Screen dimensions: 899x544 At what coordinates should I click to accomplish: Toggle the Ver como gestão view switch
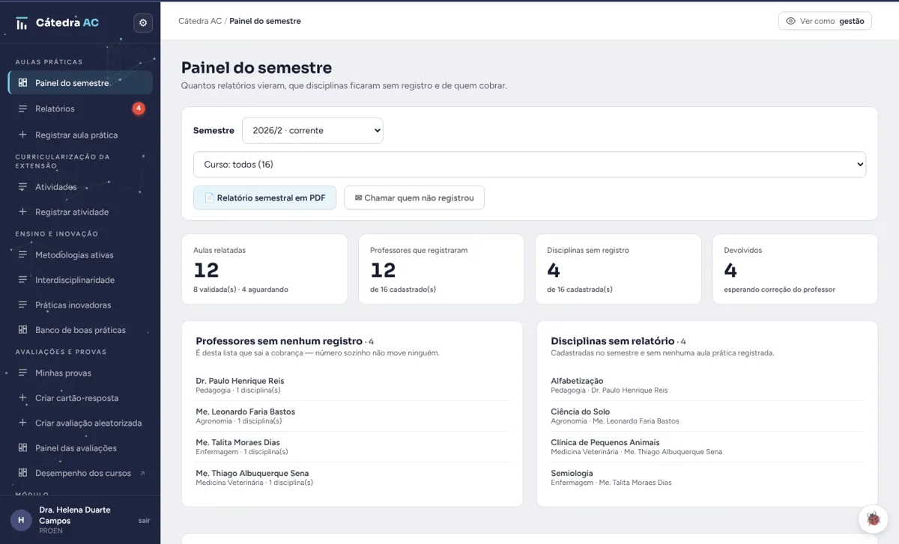825,21
